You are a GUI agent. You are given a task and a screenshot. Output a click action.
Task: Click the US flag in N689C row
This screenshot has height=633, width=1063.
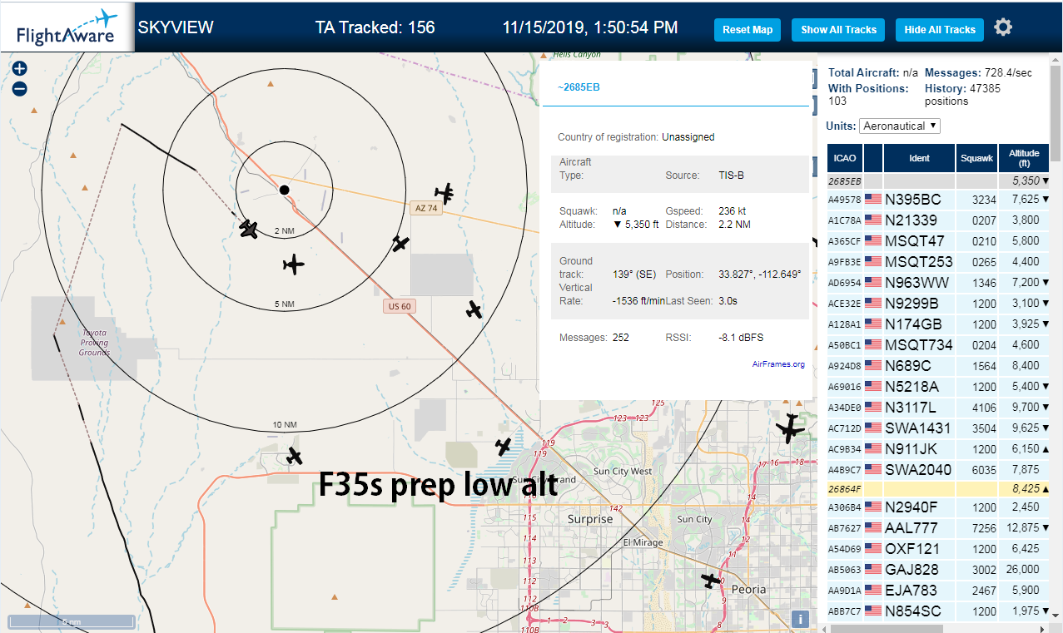[x=872, y=365]
